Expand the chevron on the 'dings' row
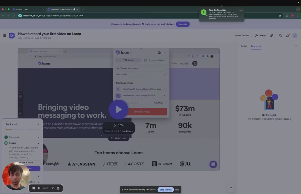The width and height of the screenshot is (301, 194). click(39, 182)
